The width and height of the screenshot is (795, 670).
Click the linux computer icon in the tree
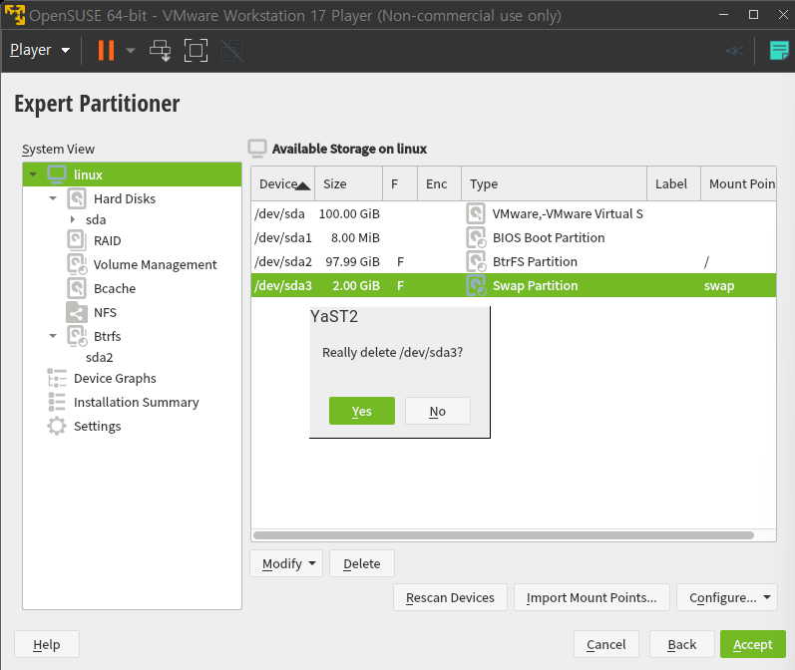[x=57, y=174]
